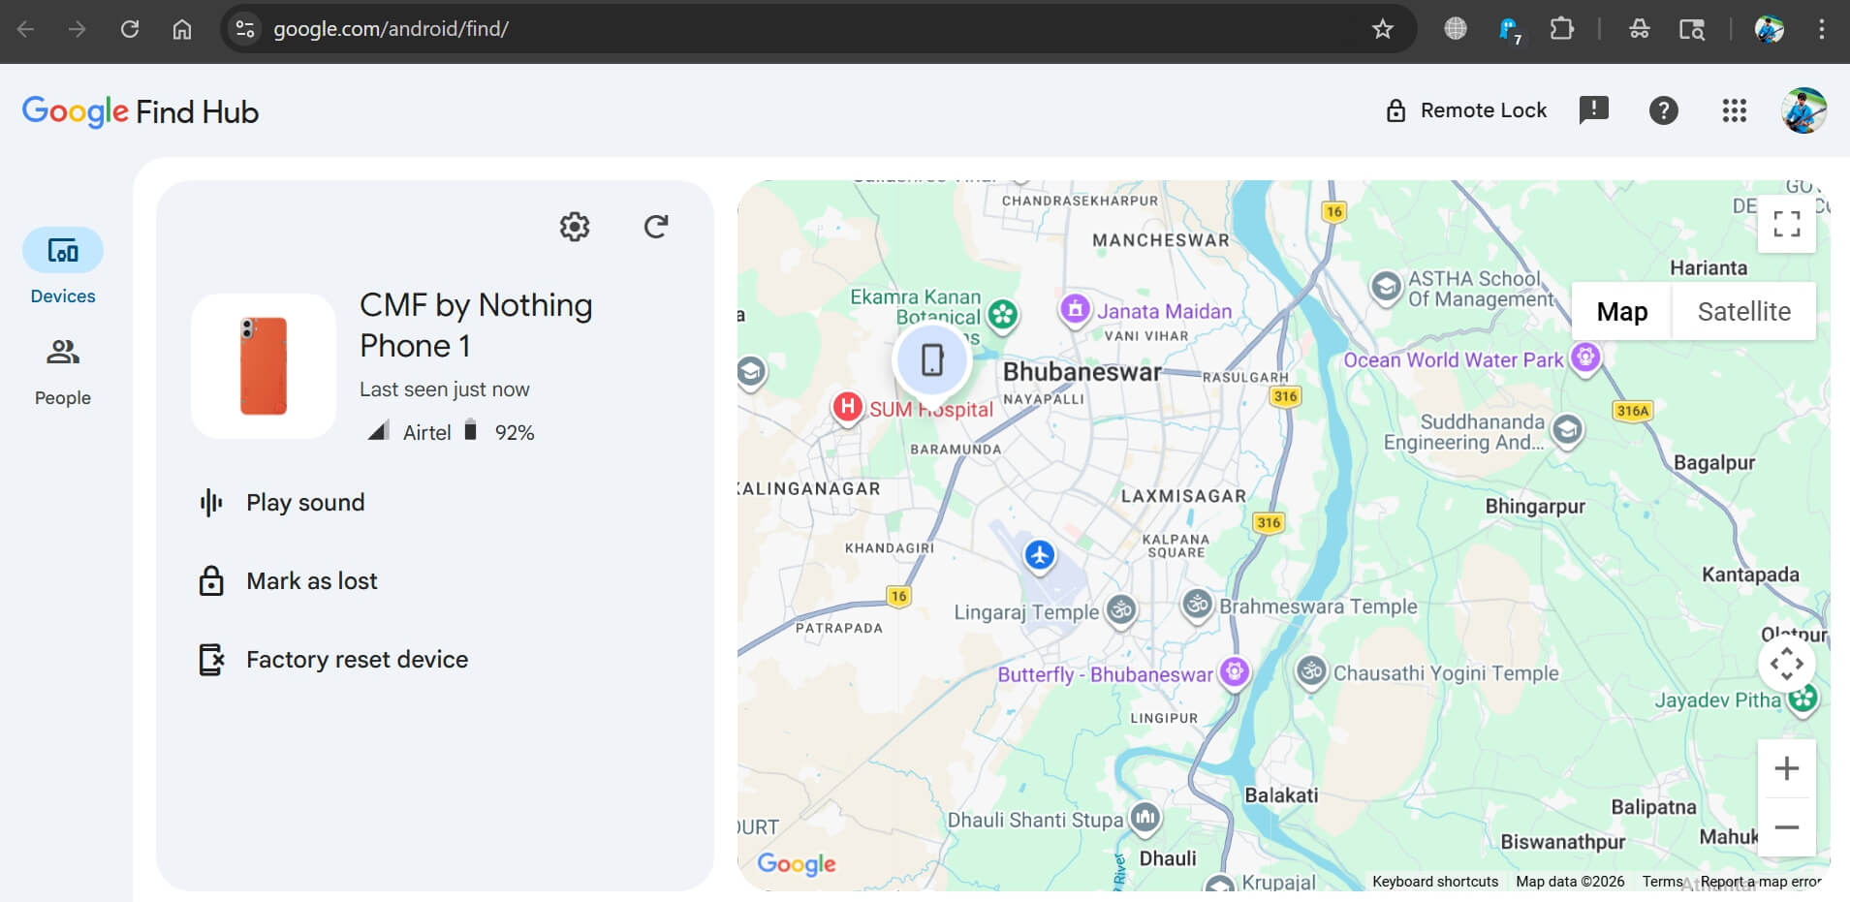Click Butterfly - Bhubaneswar pin

[x=1234, y=671]
